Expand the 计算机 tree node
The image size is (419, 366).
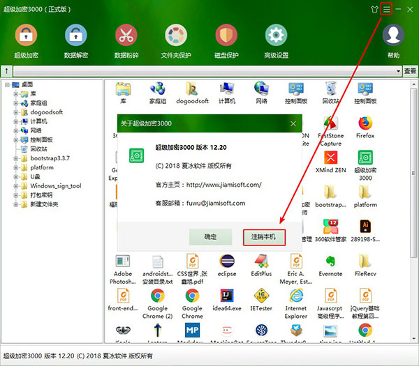(15, 121)
